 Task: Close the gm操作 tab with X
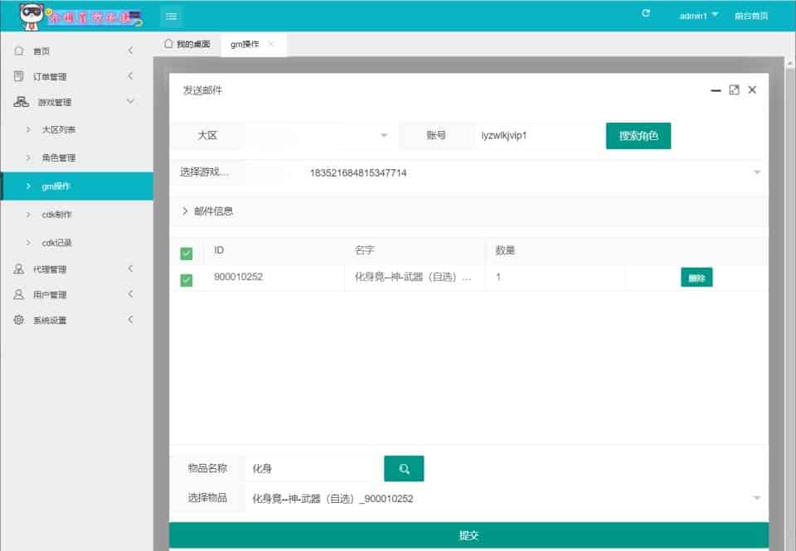click(271, 44)
